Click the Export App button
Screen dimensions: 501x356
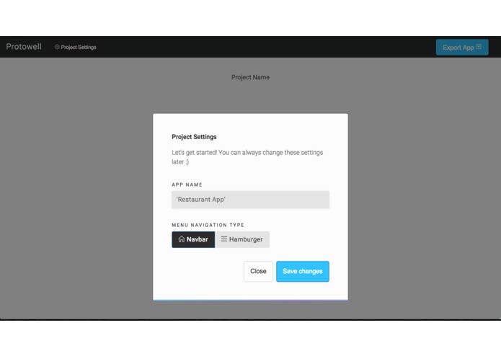coord(462,48)
